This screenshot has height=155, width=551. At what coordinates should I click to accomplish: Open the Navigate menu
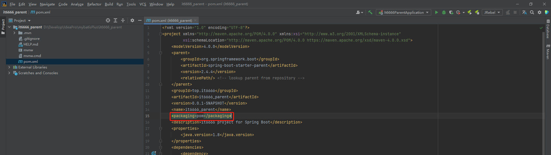tap(47, 4)
